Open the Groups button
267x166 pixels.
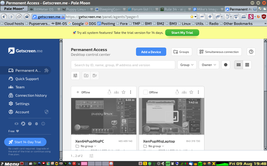[182, 52]
